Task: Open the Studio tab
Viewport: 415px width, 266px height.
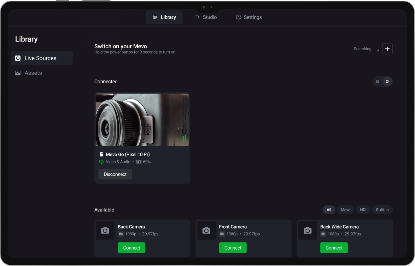Action: click(206, 17)
